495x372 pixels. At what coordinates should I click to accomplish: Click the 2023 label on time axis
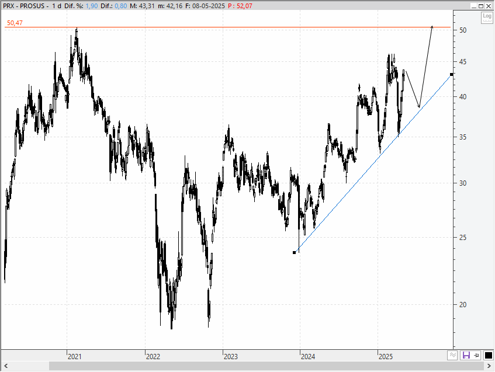point(230,357)
